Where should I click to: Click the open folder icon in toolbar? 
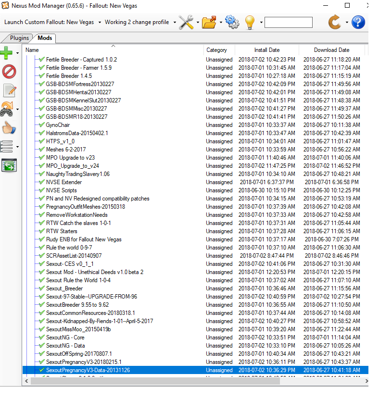(x=209, y=22)
